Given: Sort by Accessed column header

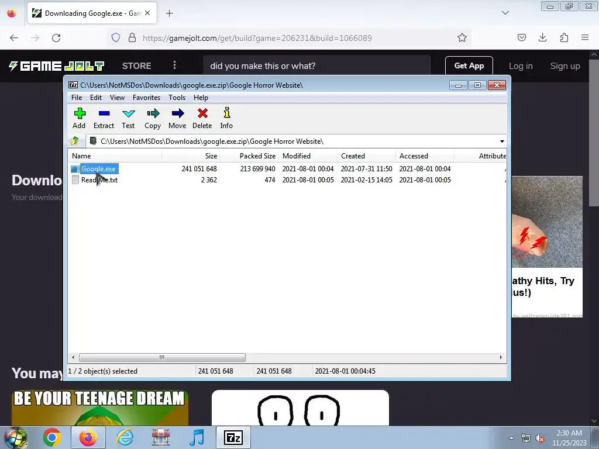Looking at the screenshot, I should click(x=425, y=156).
